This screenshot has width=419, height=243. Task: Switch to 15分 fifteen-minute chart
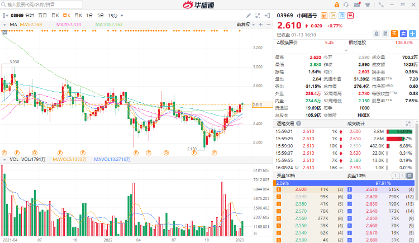click(113, 16)
